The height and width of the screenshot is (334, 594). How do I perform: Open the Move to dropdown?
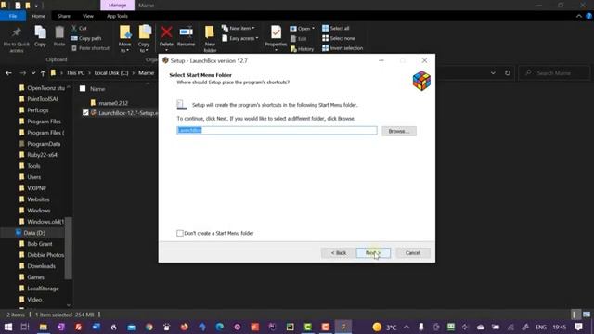point(125,39)
